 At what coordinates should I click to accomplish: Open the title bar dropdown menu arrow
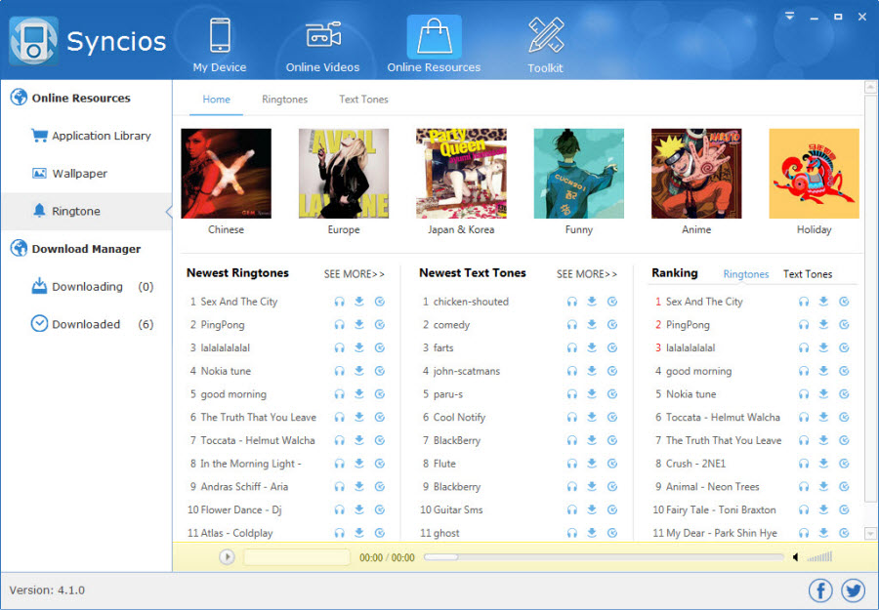coord(789,17)
